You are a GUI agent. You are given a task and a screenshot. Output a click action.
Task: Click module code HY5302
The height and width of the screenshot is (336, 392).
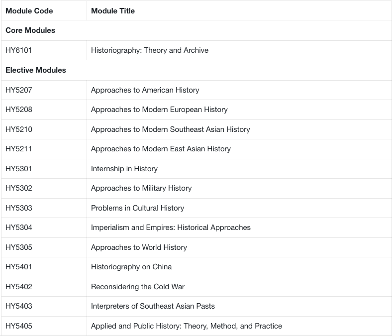coord(19,188)
